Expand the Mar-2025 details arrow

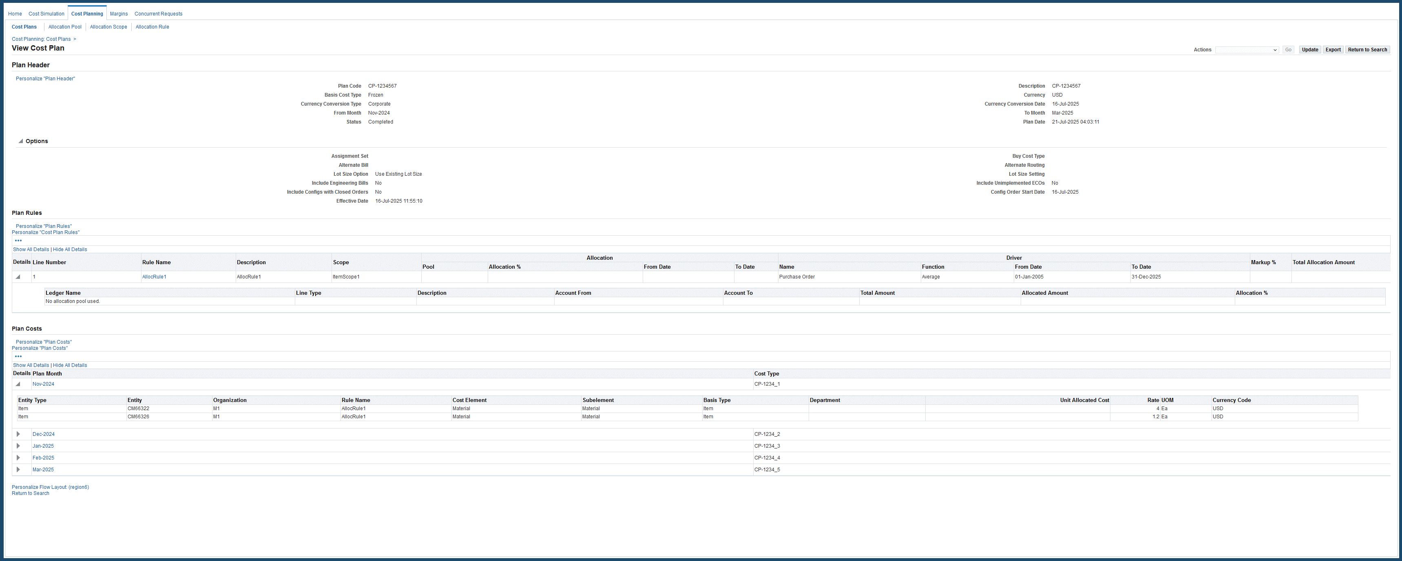18,470
